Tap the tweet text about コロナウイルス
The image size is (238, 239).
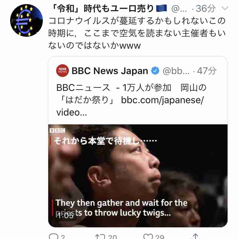click(137, 33)
